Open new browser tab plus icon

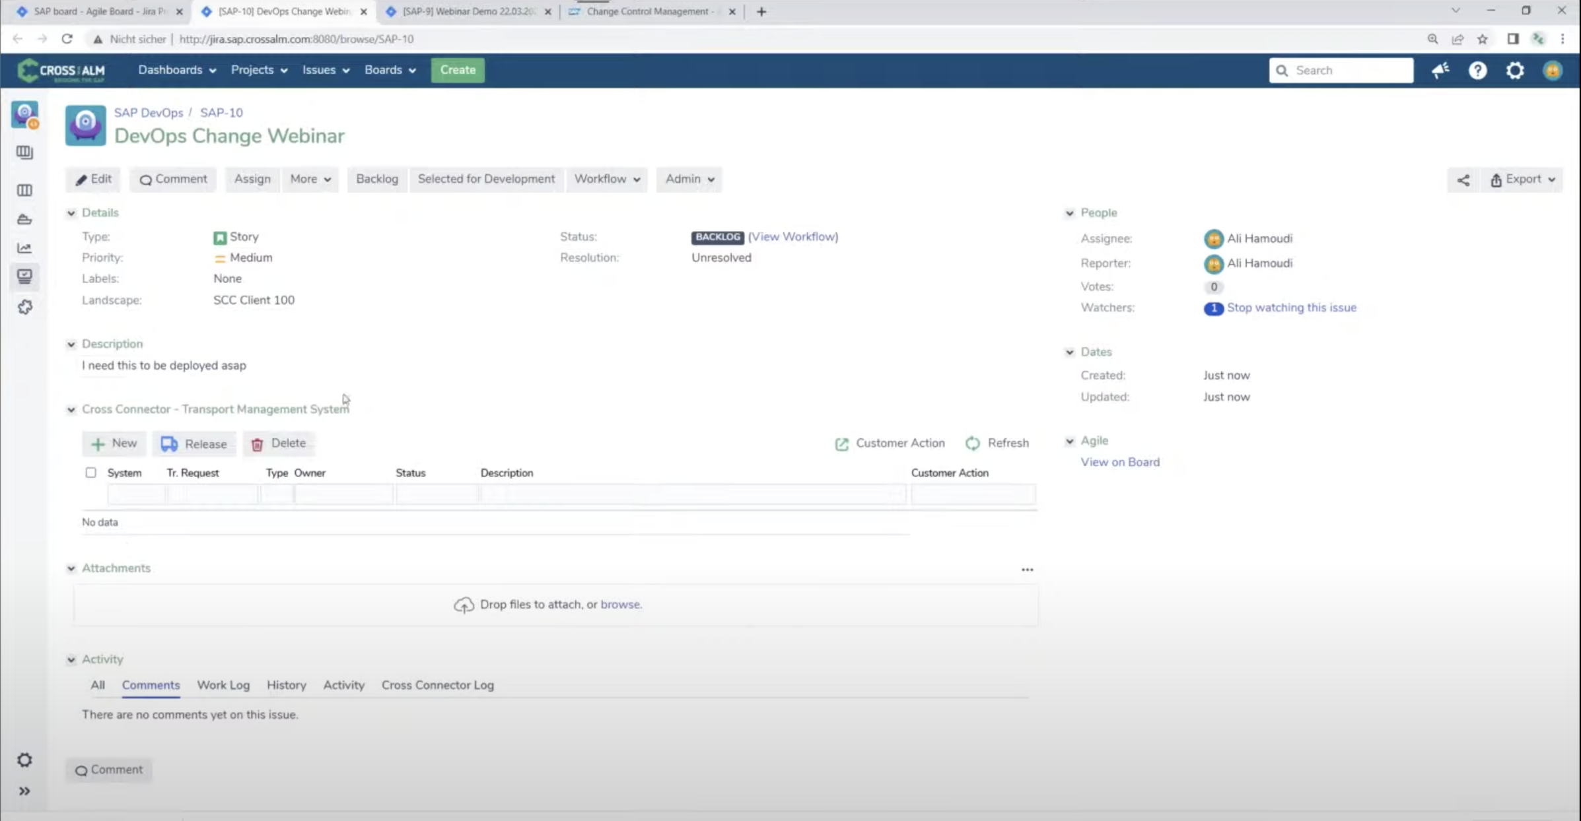click(761, 11)
